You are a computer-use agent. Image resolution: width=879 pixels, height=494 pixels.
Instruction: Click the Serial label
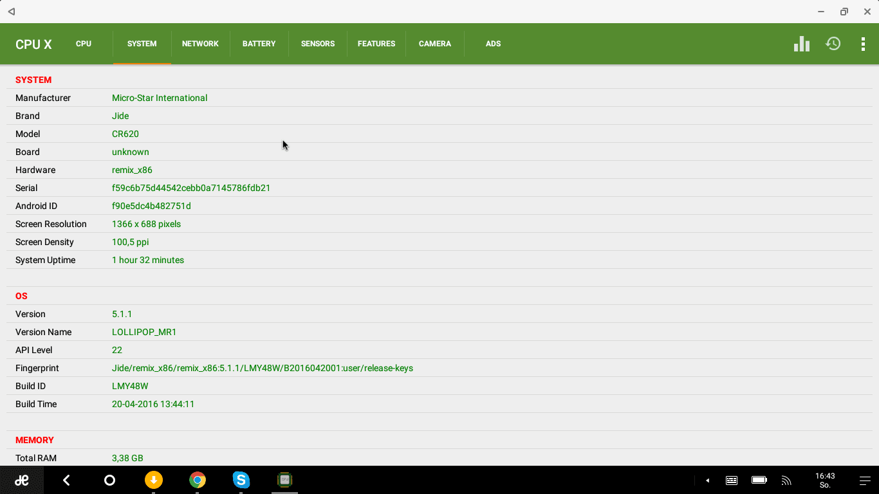point(26,188)
